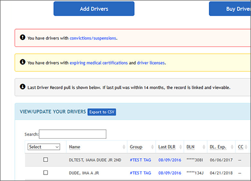Click VIEW/UPDATE YOUR DRIVERS heading
251x181 pixels.
(x=53, y=112)
